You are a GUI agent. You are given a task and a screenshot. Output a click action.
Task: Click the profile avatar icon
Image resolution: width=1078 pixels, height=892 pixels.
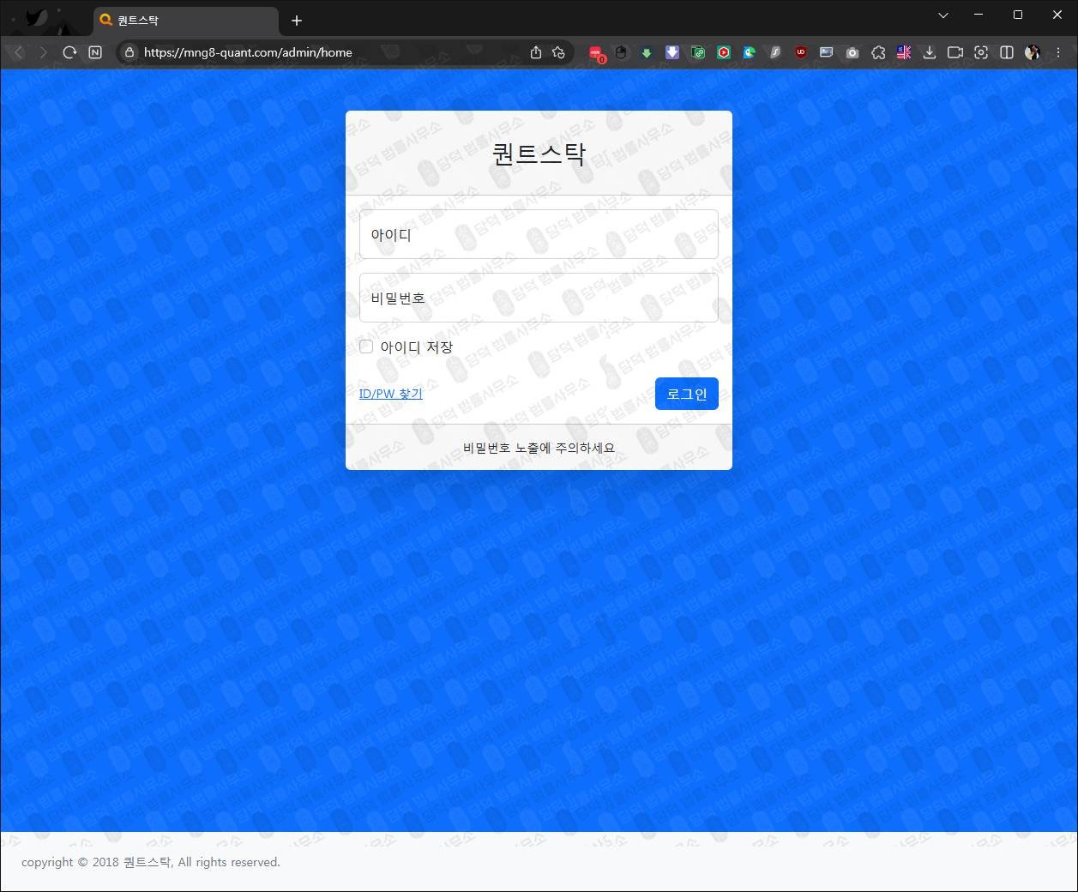(1033, 52)
